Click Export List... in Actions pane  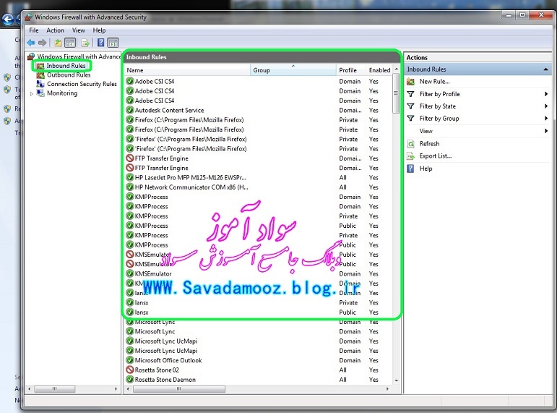pos(436,156)
